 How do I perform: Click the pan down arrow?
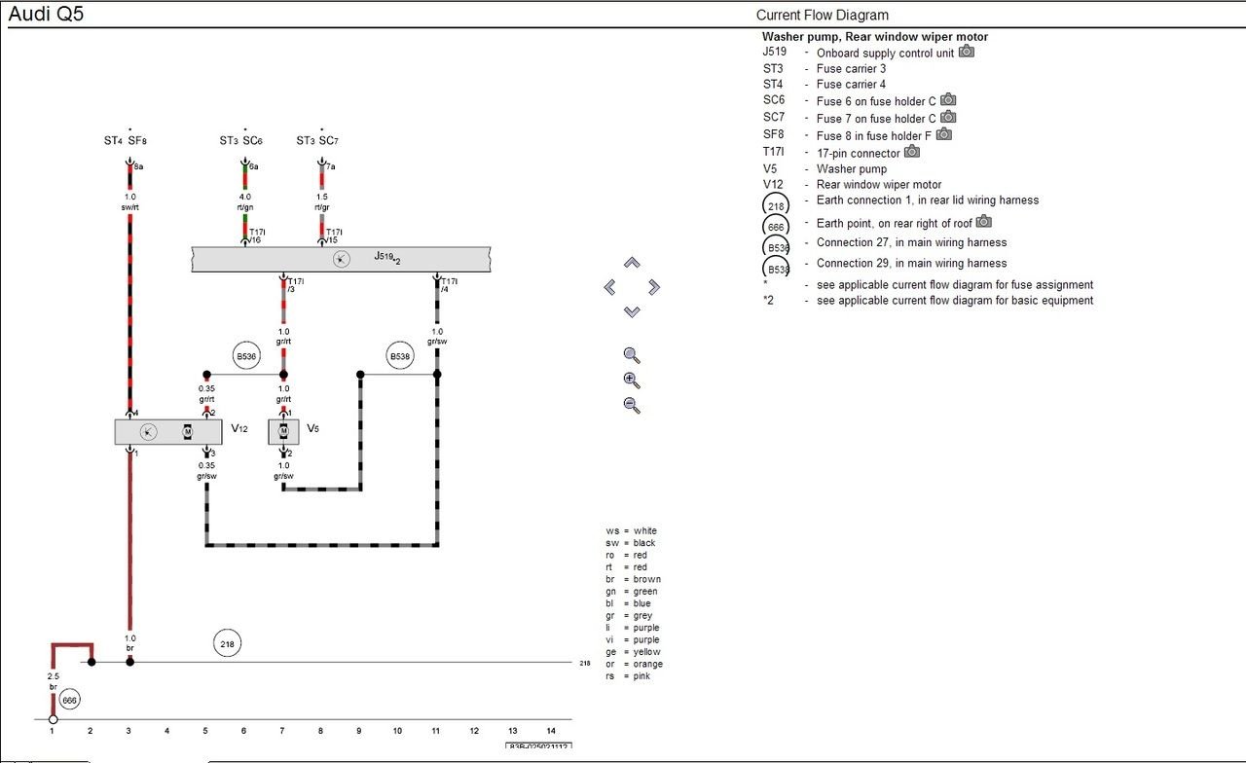(x=632, y=311)
